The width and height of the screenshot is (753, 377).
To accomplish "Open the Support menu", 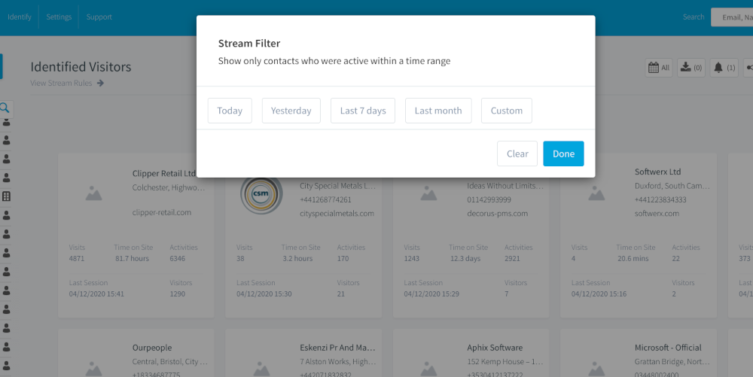I will 99,17.
